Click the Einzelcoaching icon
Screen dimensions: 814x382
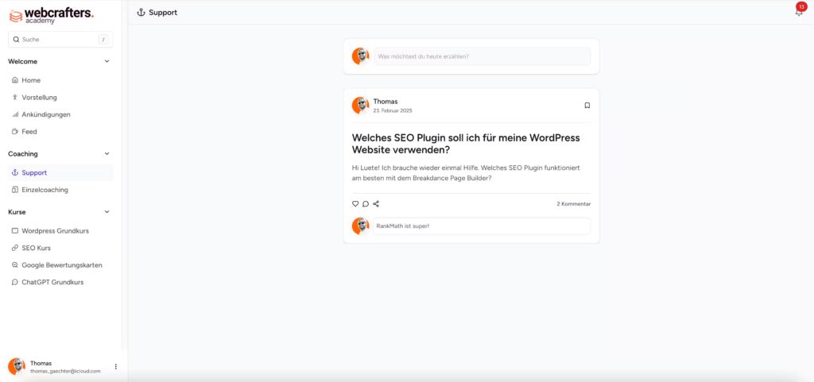14,190
